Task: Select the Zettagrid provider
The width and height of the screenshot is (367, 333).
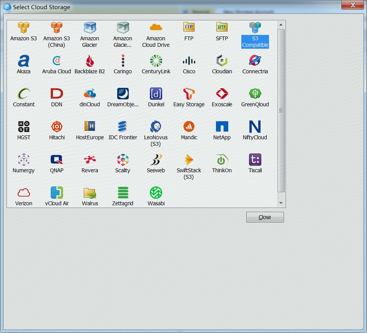Action: click(x=123, y=193)
